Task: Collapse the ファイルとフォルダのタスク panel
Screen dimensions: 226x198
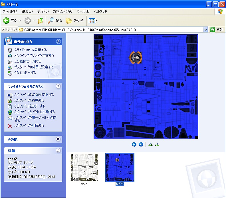Action: pyautogui.click(x=58, y=86)
